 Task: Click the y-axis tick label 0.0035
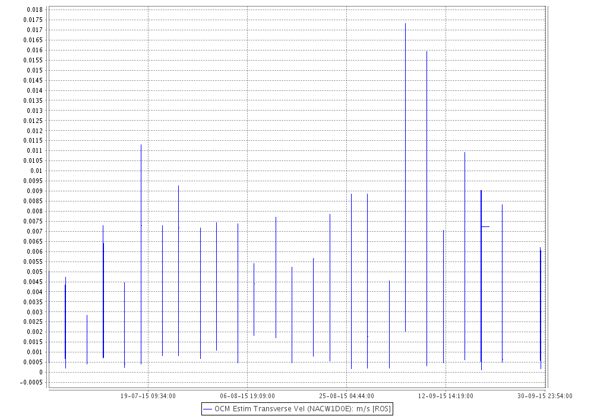[33, 302]
